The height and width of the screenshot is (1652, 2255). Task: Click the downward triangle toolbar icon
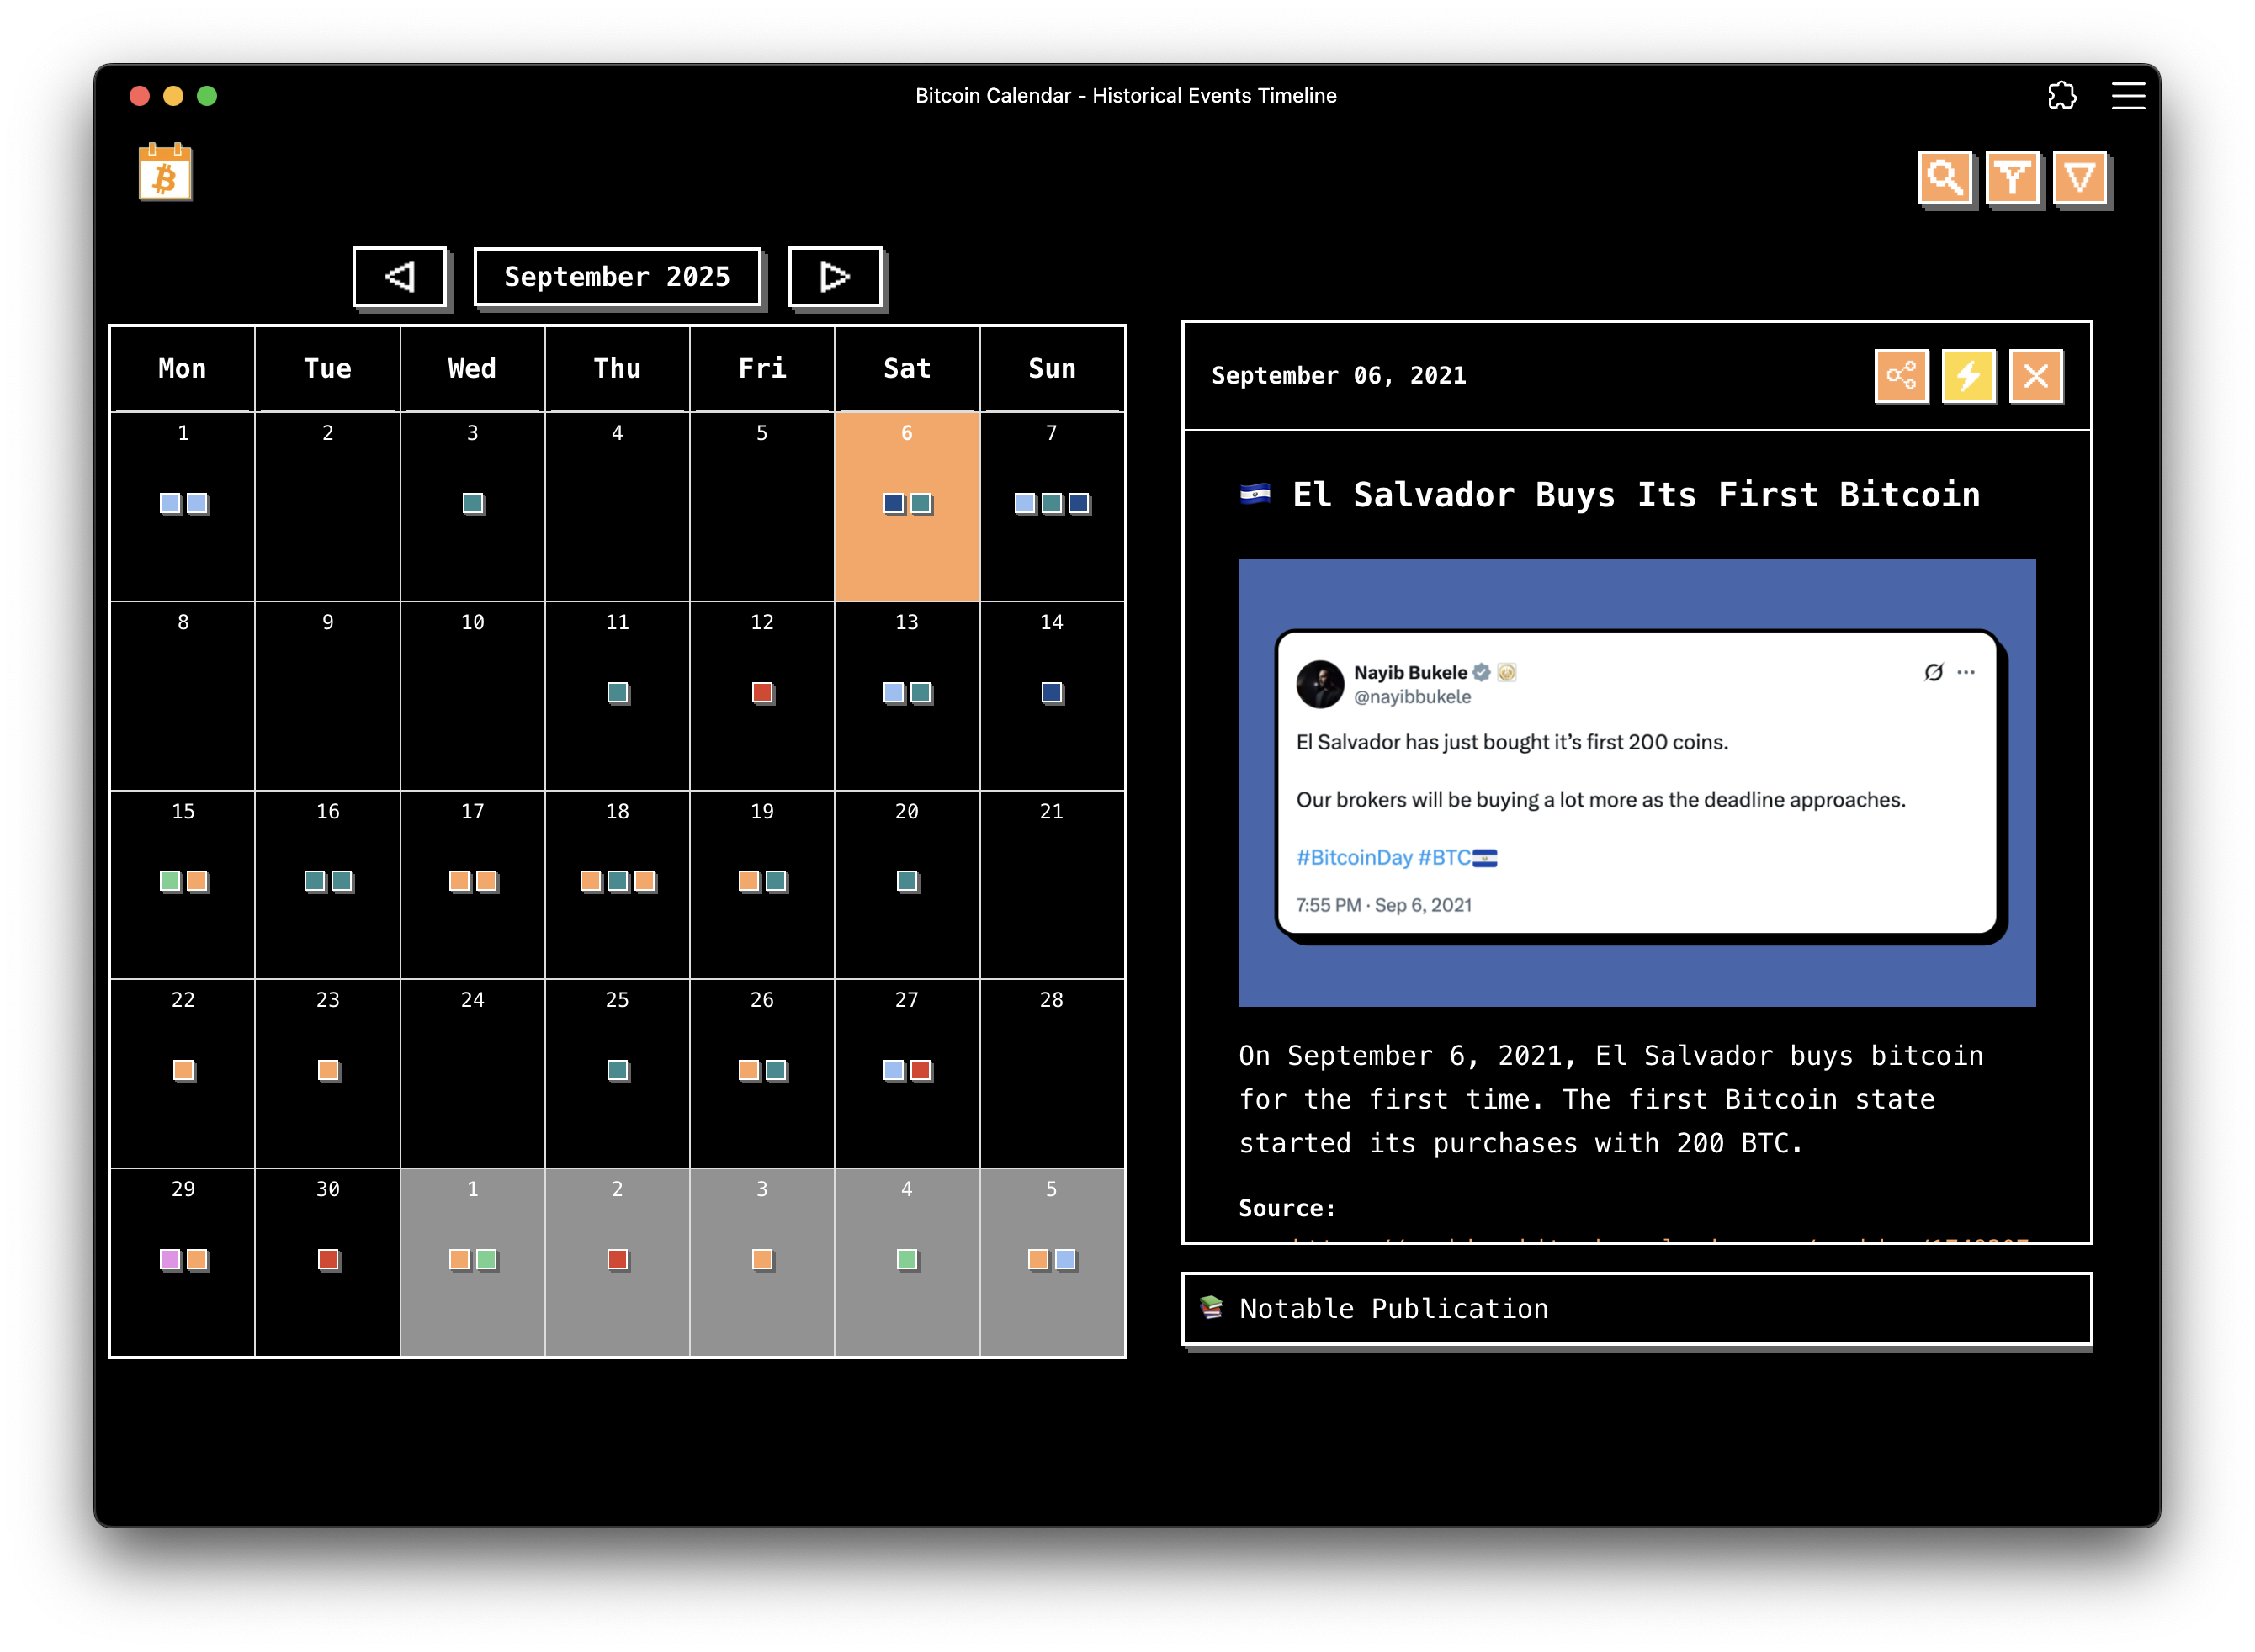pyautogui.click(x=2079, y=178)
